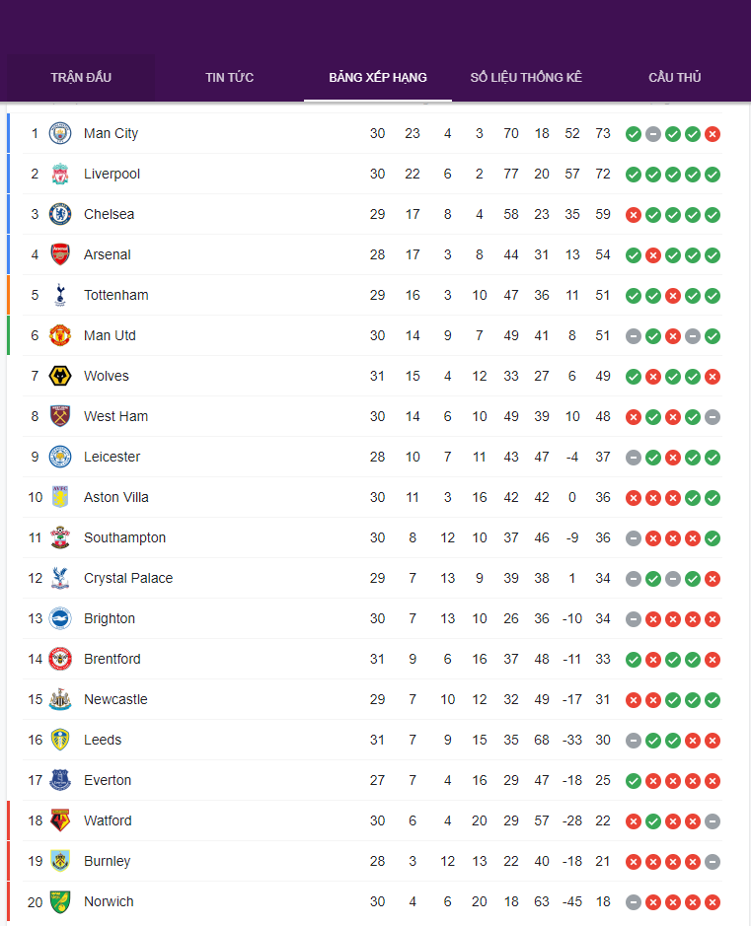Click the Liverpool club crest

(60, 174)
